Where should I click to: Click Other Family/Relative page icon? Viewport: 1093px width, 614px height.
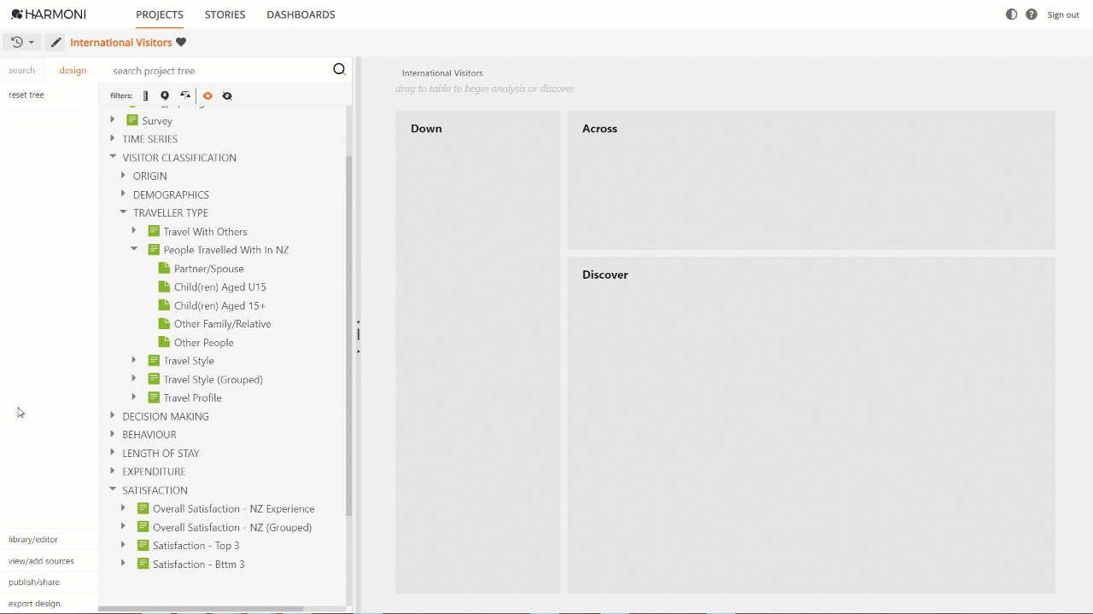click(x=164, y=323)
